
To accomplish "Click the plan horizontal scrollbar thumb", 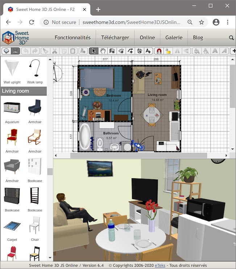I will tap(139, 155).
